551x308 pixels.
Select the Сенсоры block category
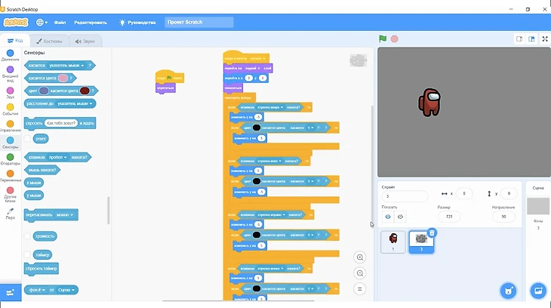pyautogui.click(x=11, y=143)
